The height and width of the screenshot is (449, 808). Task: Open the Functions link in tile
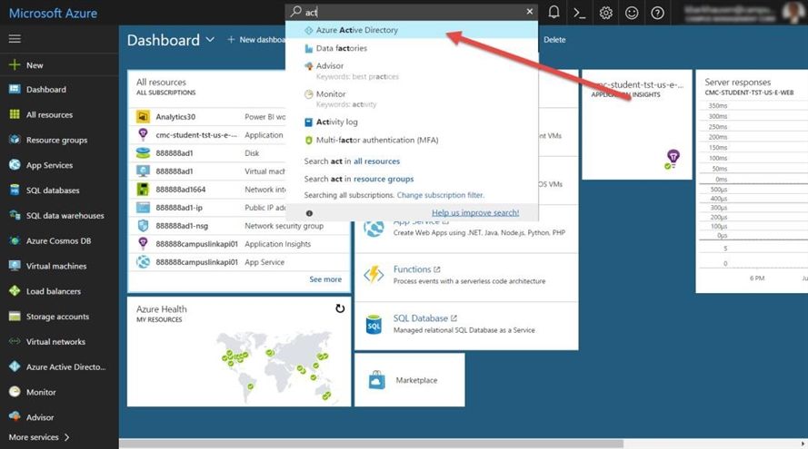416,269
